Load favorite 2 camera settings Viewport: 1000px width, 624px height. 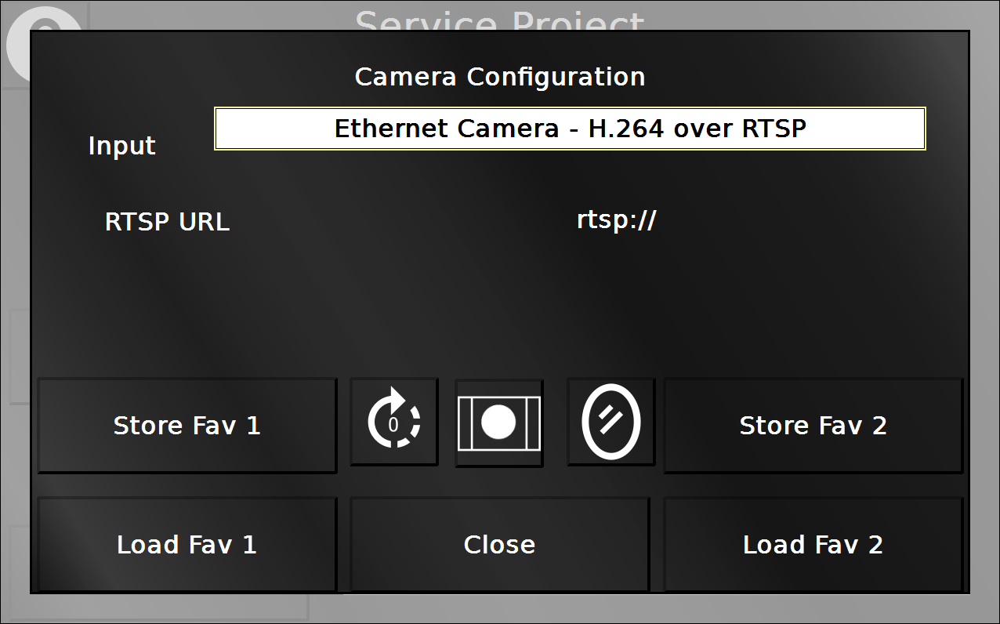(813, 545)
